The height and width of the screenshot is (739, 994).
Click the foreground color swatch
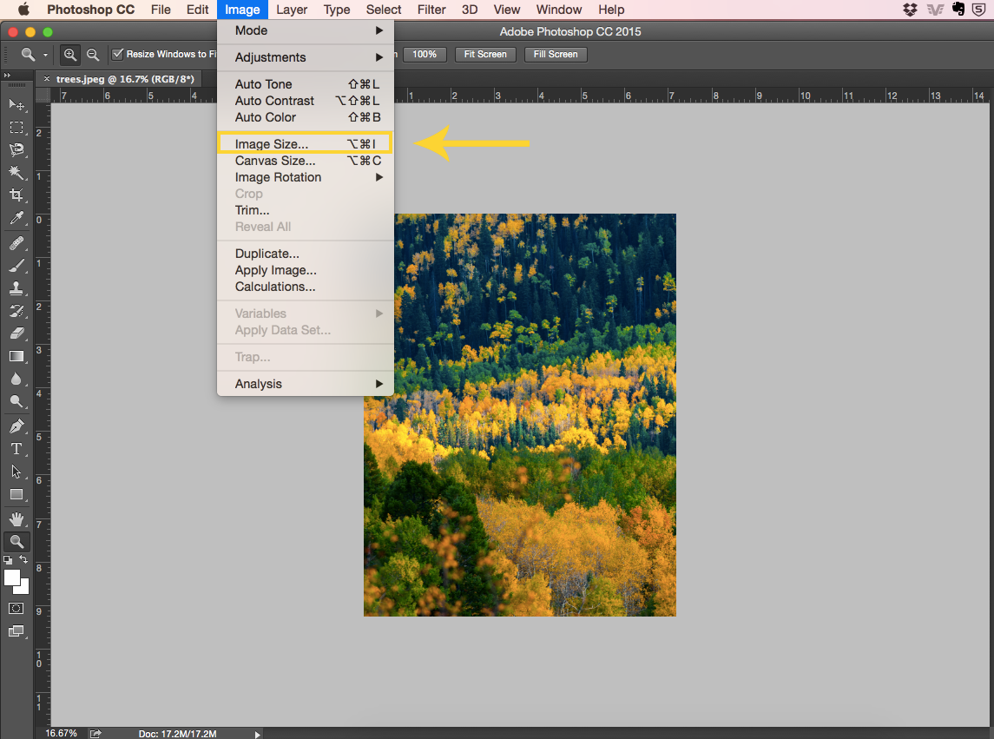pyautogui.click(x=12, y=577)
